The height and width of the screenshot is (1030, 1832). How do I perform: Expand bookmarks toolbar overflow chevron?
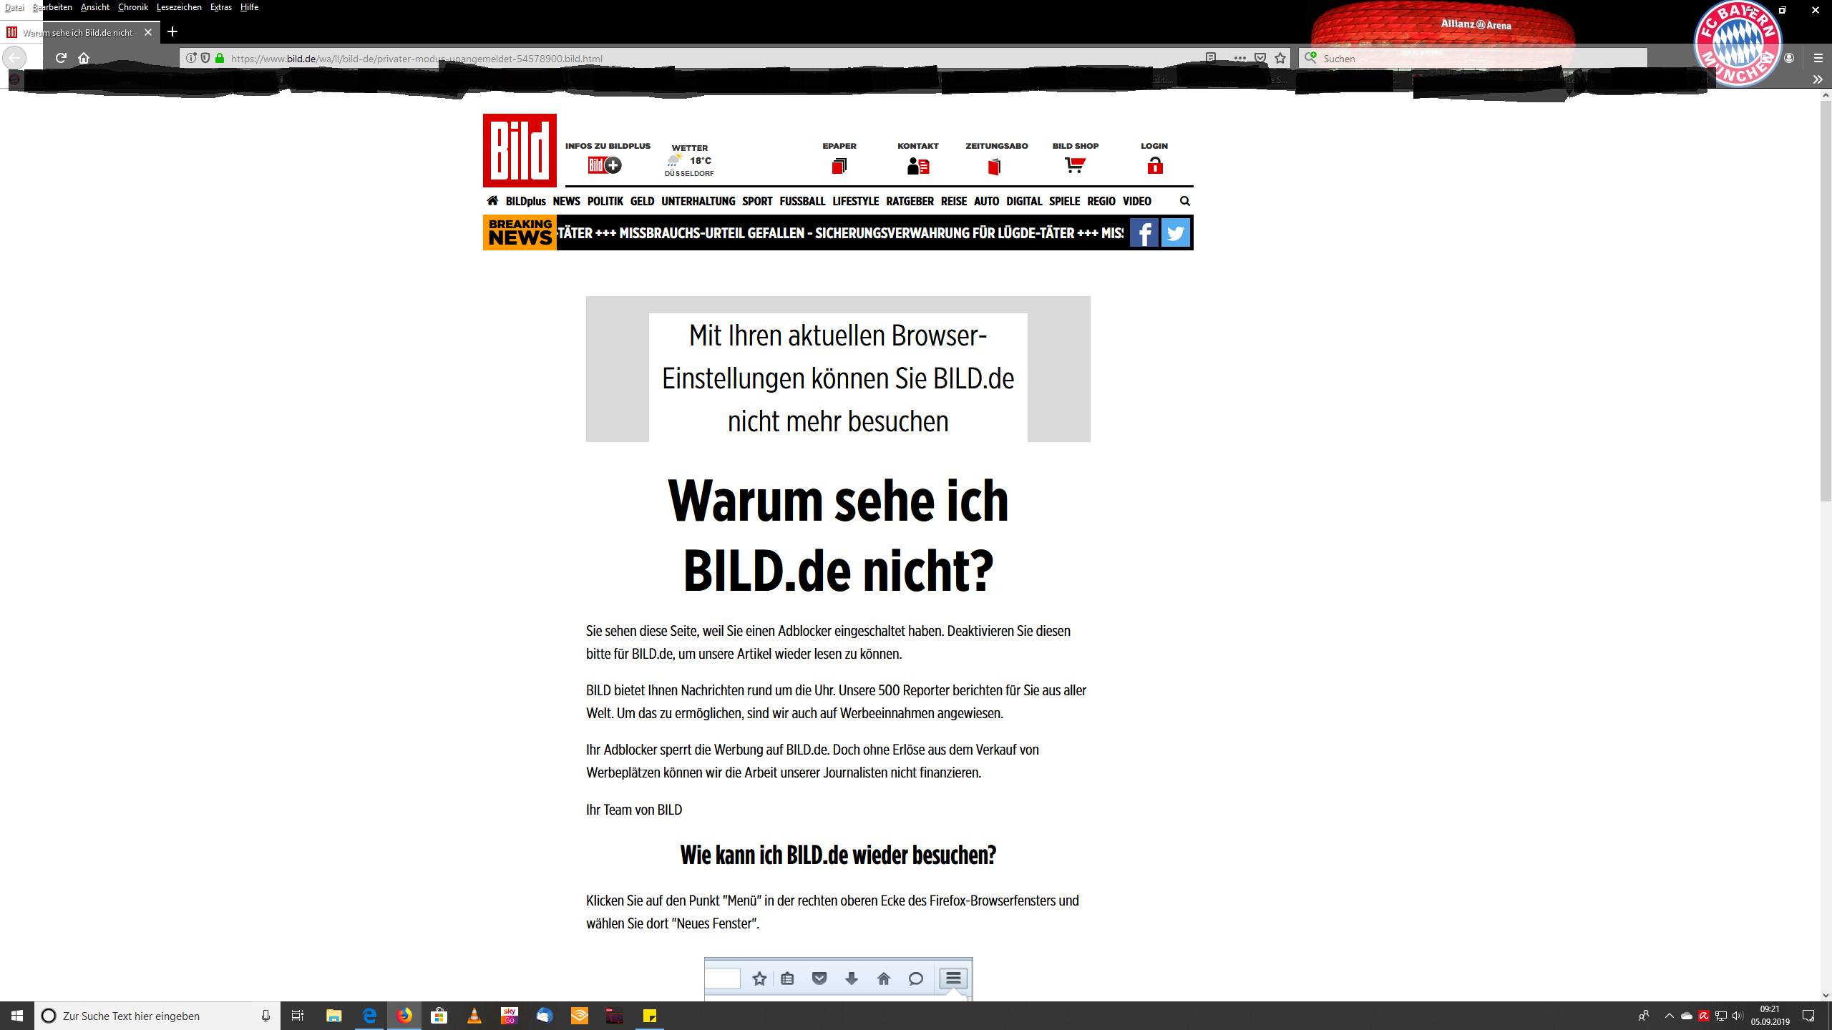pos(1818,79)
